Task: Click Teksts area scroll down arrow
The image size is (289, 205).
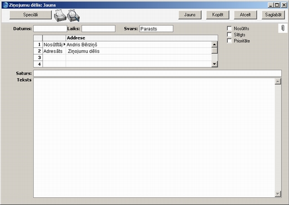Action: coord(278,194)
